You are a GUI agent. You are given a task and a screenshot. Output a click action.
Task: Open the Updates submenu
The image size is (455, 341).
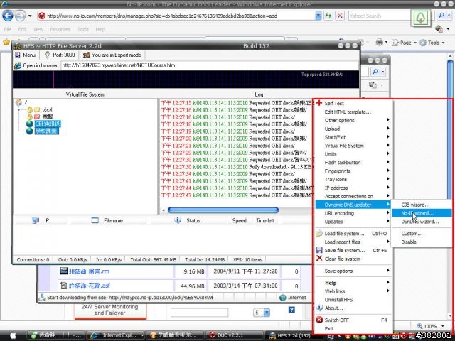tap(353, 222)
